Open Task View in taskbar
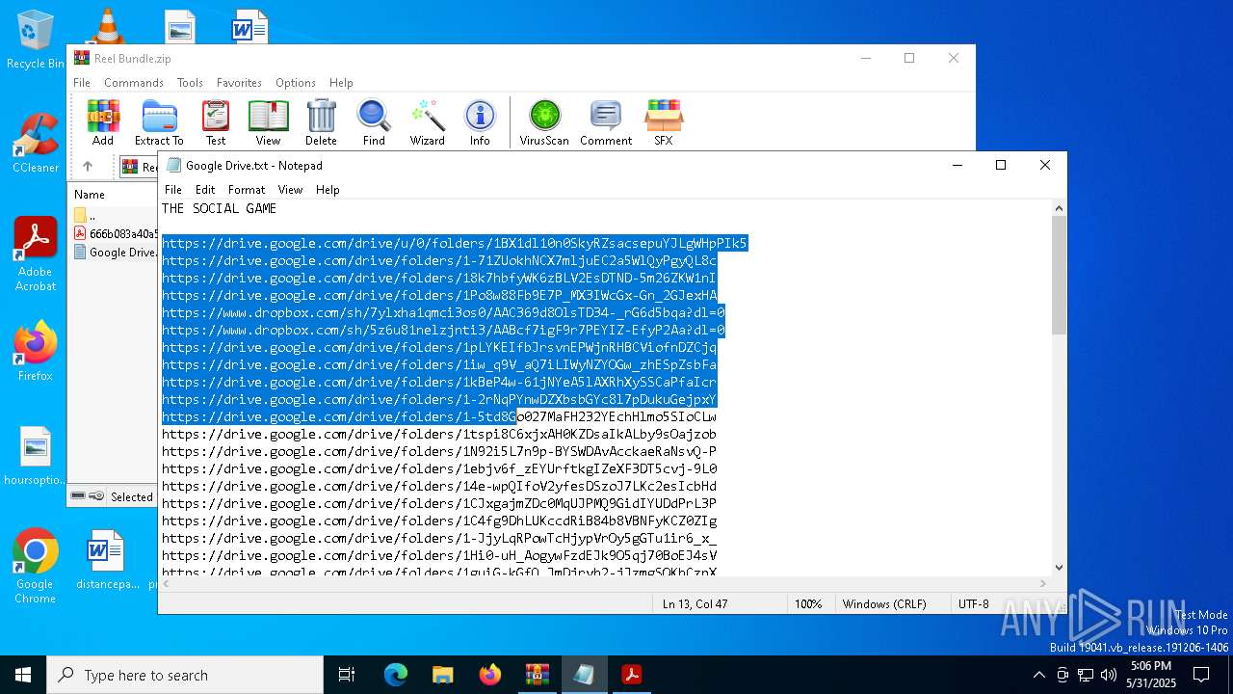The image size is (1233, 694). coord(347,675)
